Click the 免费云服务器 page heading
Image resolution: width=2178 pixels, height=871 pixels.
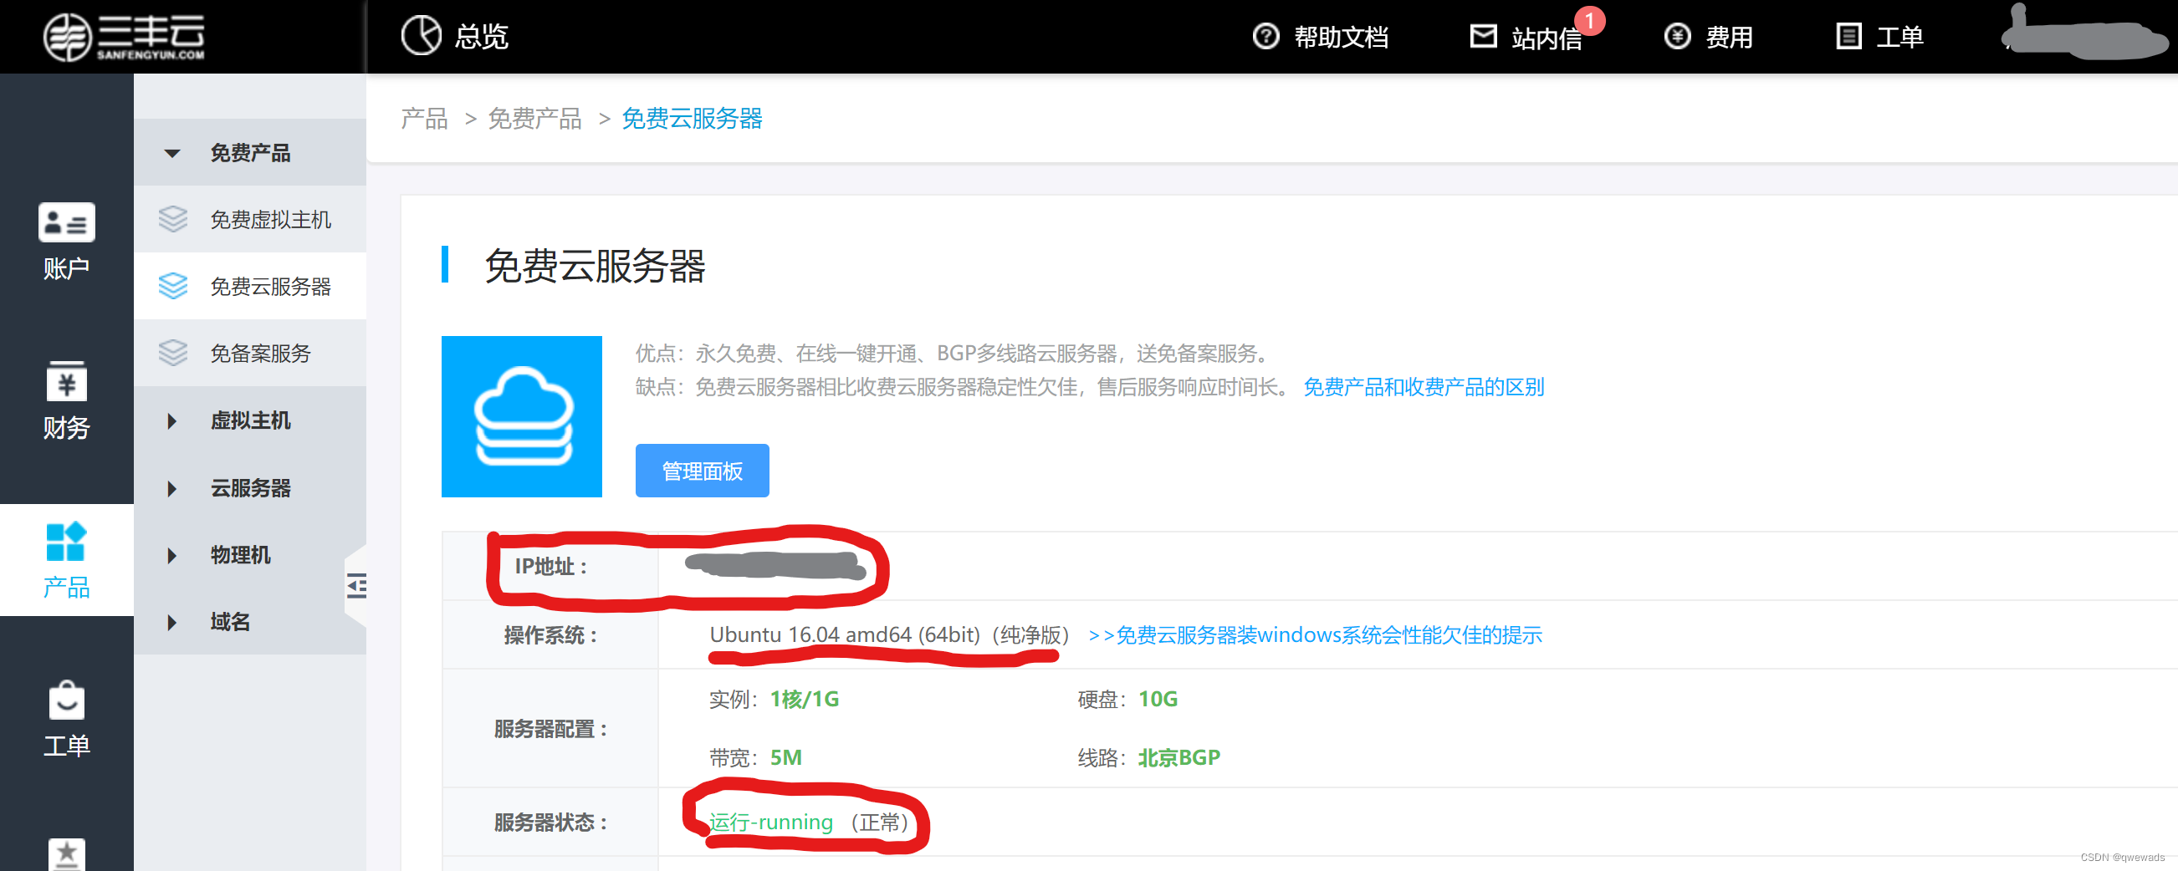[x=596, y=266]
